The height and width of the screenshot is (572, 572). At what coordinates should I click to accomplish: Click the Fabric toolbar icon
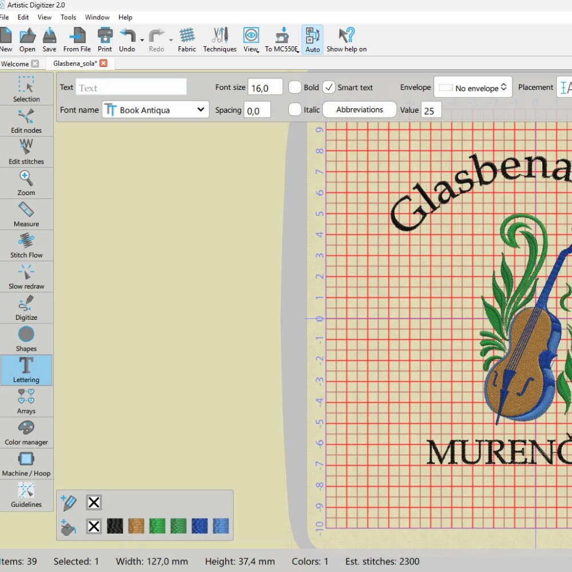pos(186,39)
